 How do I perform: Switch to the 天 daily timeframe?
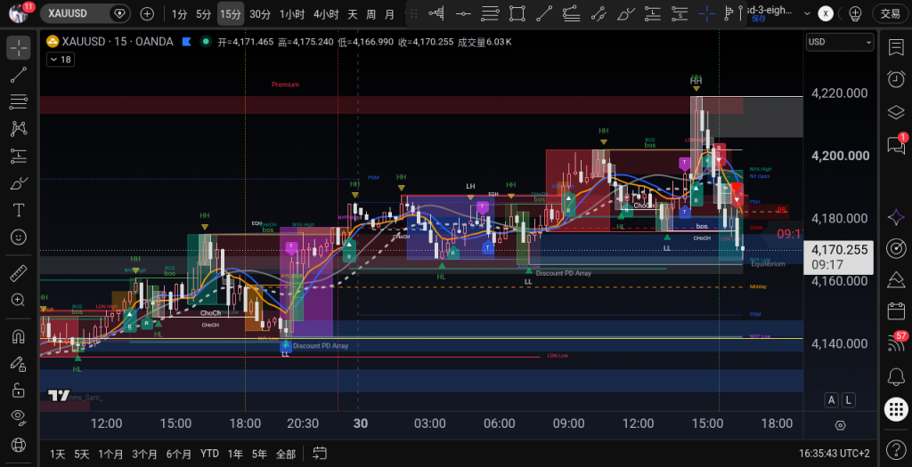pyautogui.click(x=353, y=14)
